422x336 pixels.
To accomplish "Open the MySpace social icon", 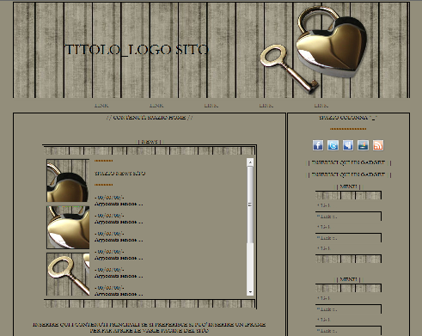I will [348, 145].
